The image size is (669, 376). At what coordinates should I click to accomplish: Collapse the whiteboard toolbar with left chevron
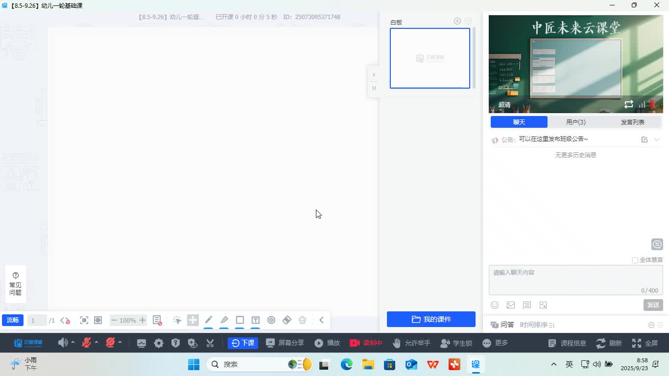[x=321, y=320]
